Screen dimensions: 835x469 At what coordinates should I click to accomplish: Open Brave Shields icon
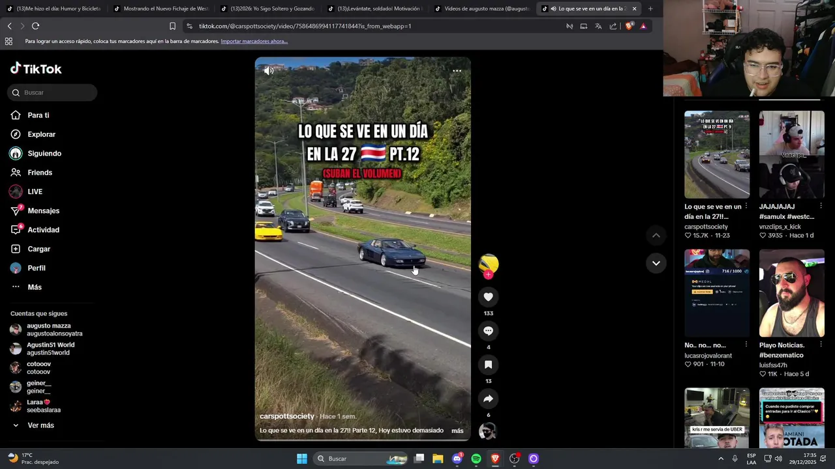(629, 26)
